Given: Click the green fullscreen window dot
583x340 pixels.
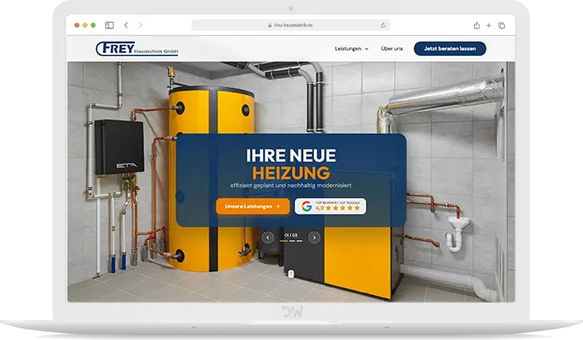Looking at the screenshot, I should pos(93,25).
